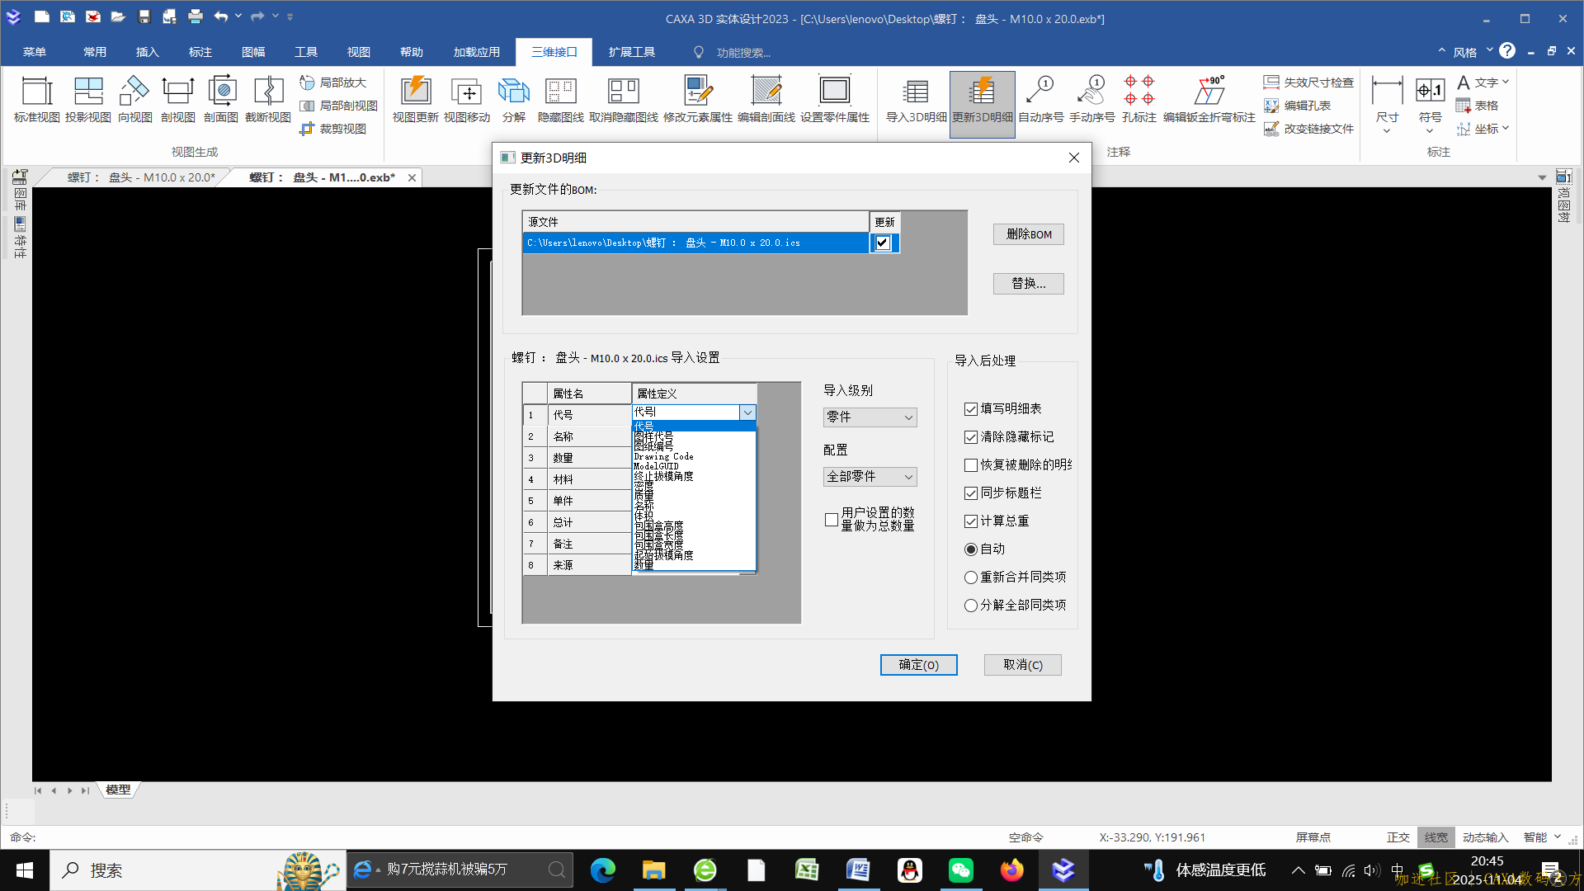This screenshot has width=1584, height=891.
Task: Select the 剖视图 section view tool
Action: tap(177, 99)
